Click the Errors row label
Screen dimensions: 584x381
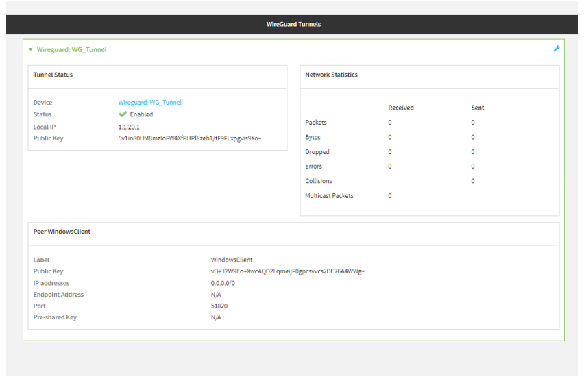click(314, 166)
